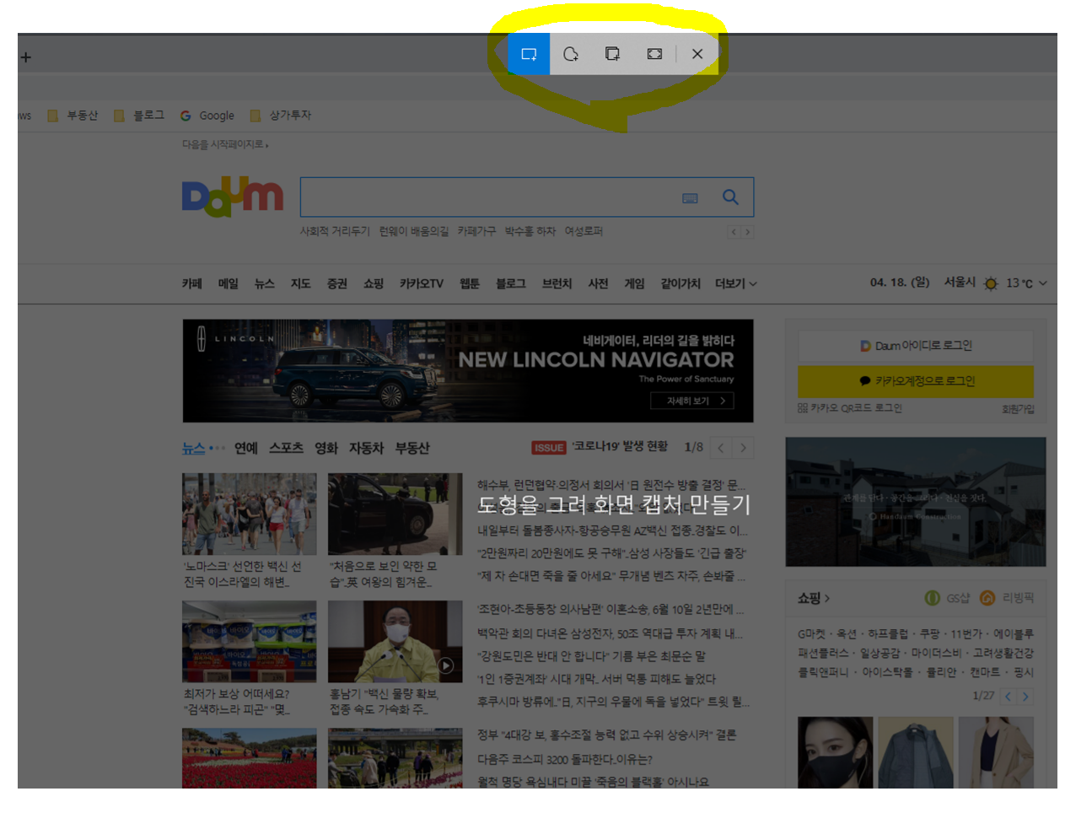Open the 지도 menu item
Viewport: 1092px width, 829px height.
coord(301,283)
